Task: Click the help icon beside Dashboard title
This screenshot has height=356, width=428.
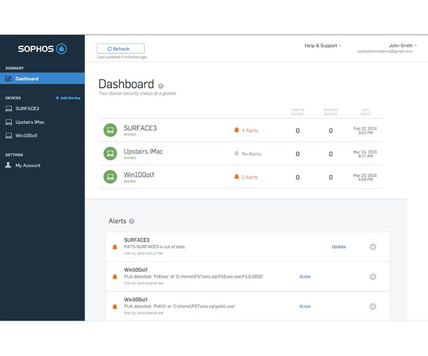Action: tap(161, 86)
